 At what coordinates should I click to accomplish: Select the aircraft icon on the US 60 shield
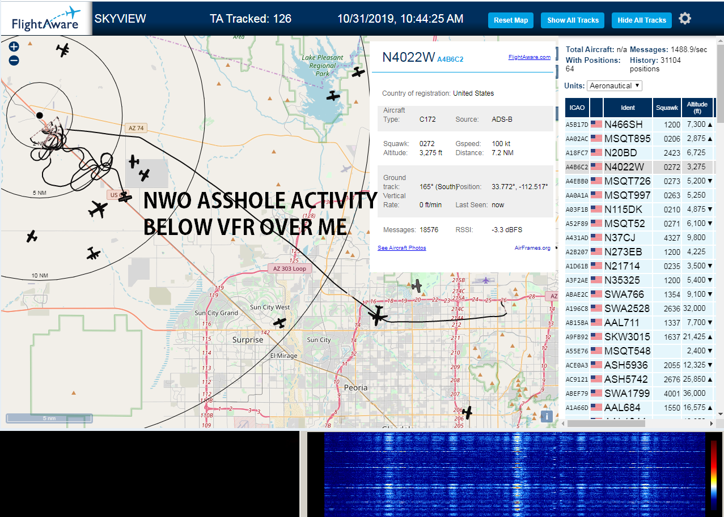[125, 198]
